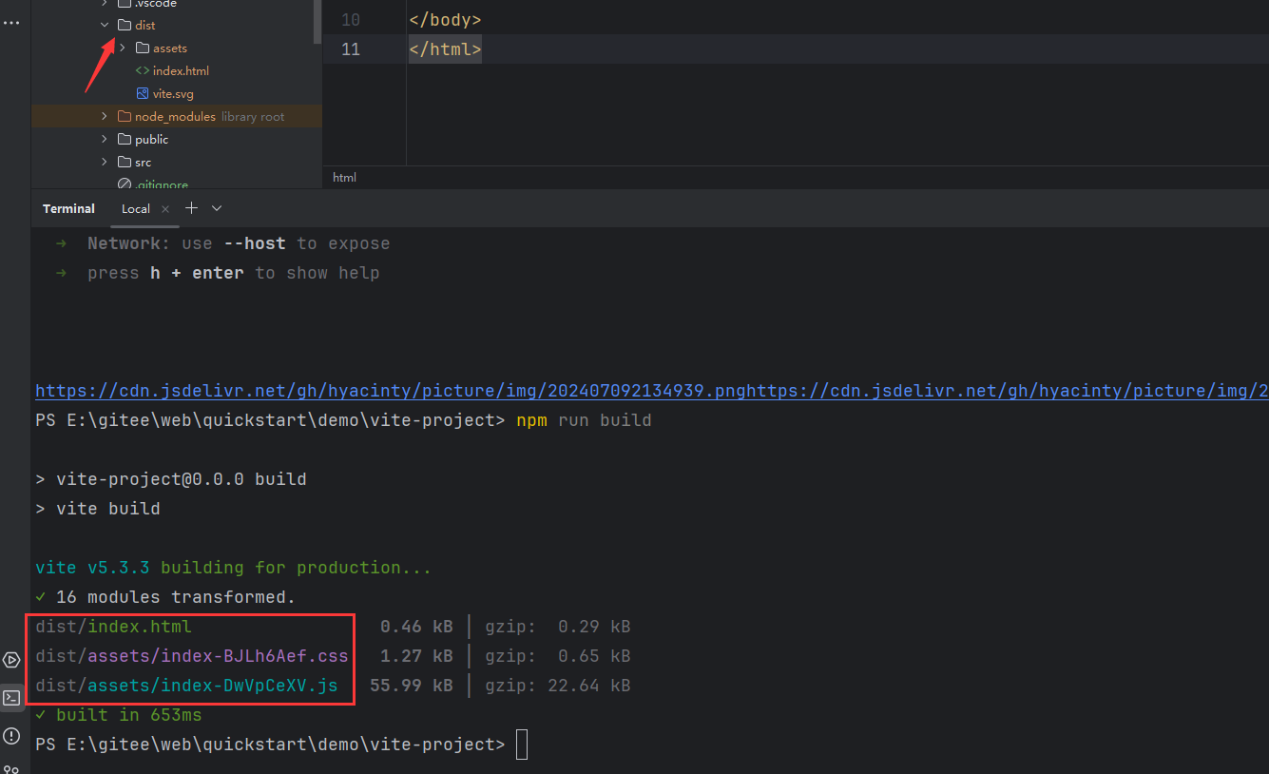Screen dimensions: 1269x774
Task: Click dist/index.html in build output
Action: [x=113, y=627]
